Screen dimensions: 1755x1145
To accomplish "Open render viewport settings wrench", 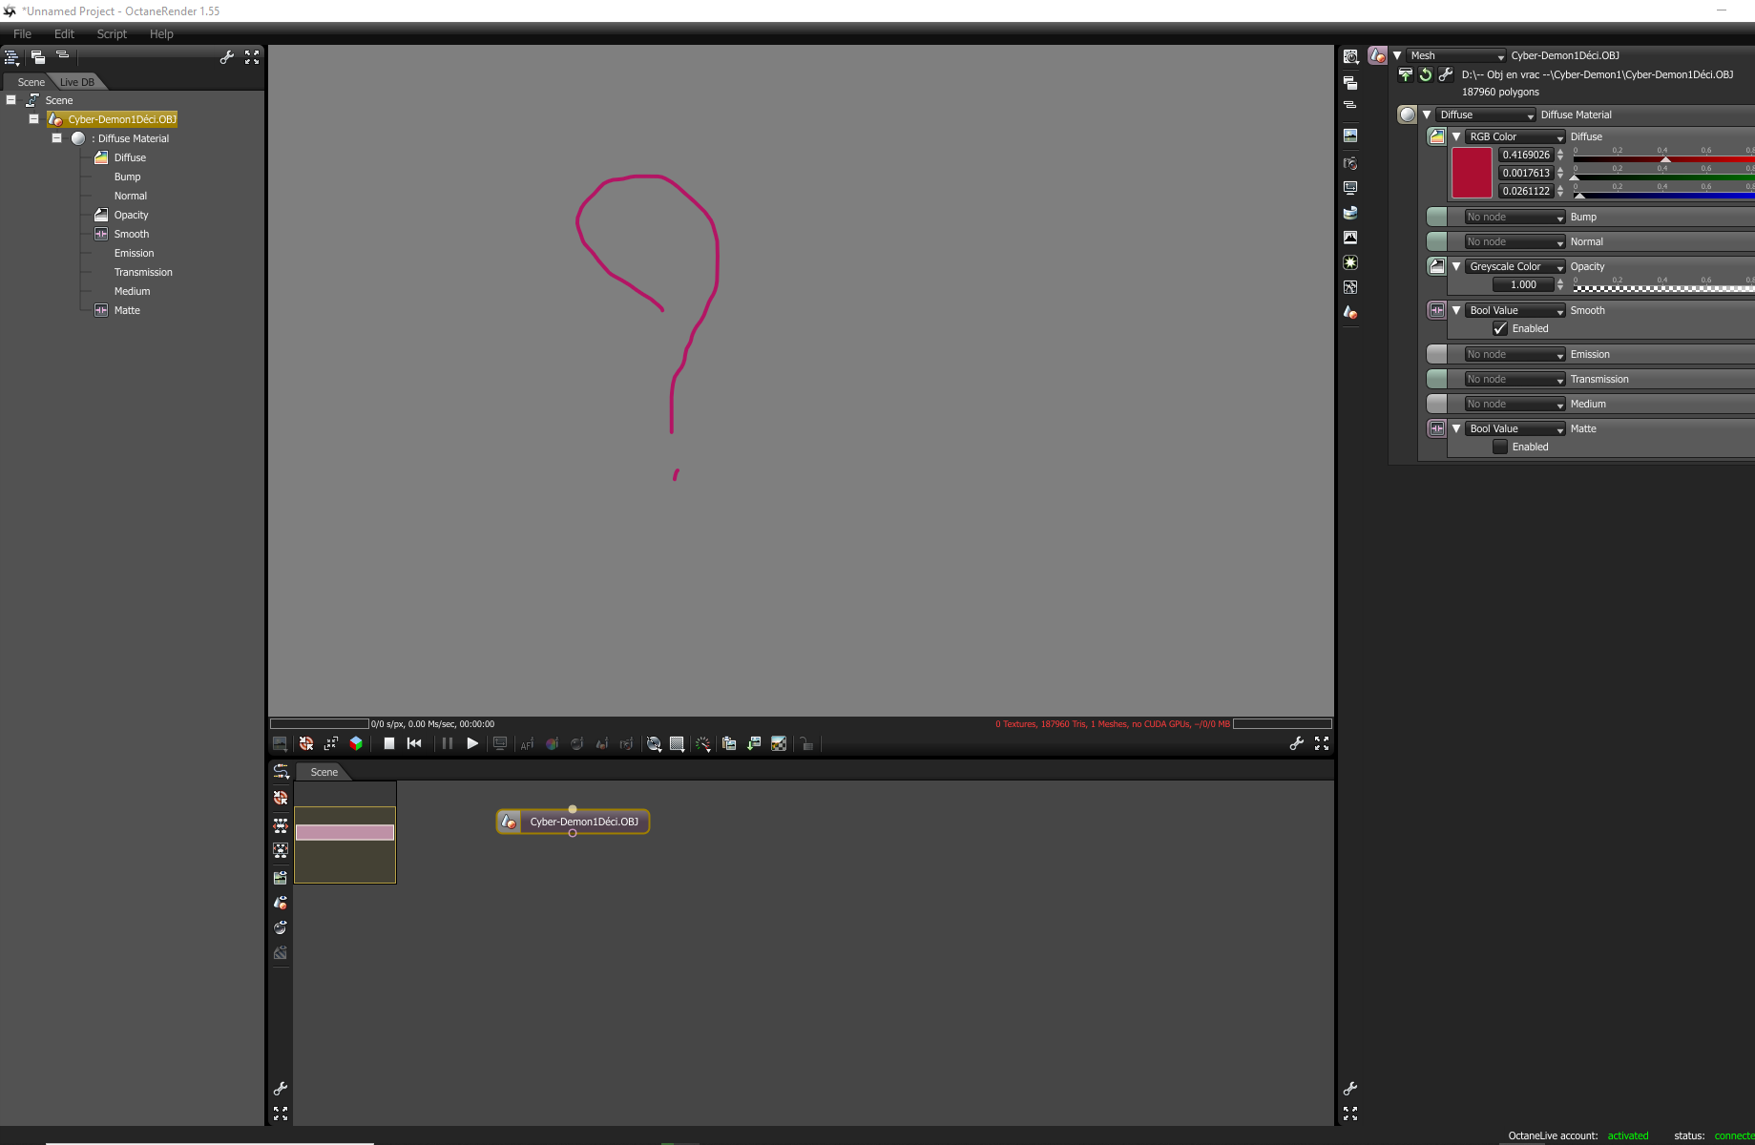I will [1296, 744].
